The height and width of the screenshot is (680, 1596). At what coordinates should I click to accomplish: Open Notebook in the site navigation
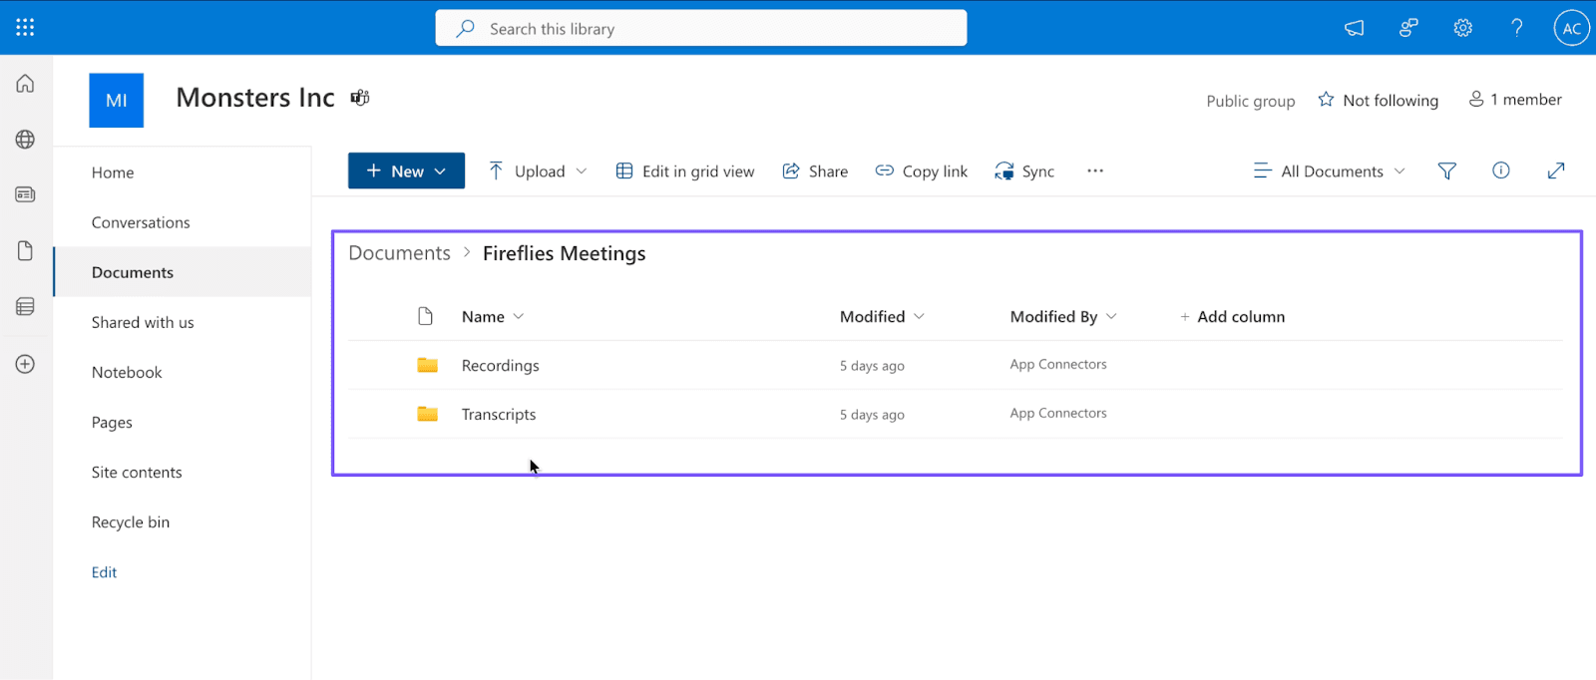pos(127,372)
